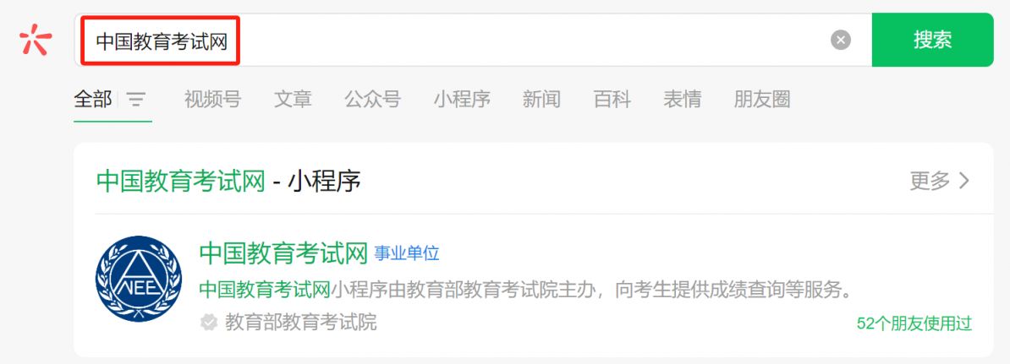Open the 朋友圈 tab
The height and width of the screenshot is (364, 1010).
(762, 99)
